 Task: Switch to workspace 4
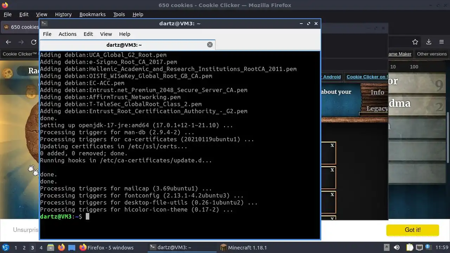click(x=41, y=248)
